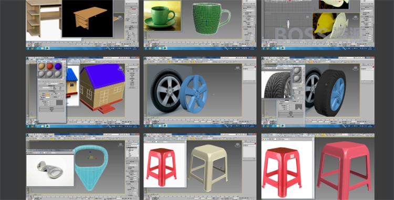394x200 pixels.
Task: Select the top gray sphere in the tire material editor
Action: [297, 71]
